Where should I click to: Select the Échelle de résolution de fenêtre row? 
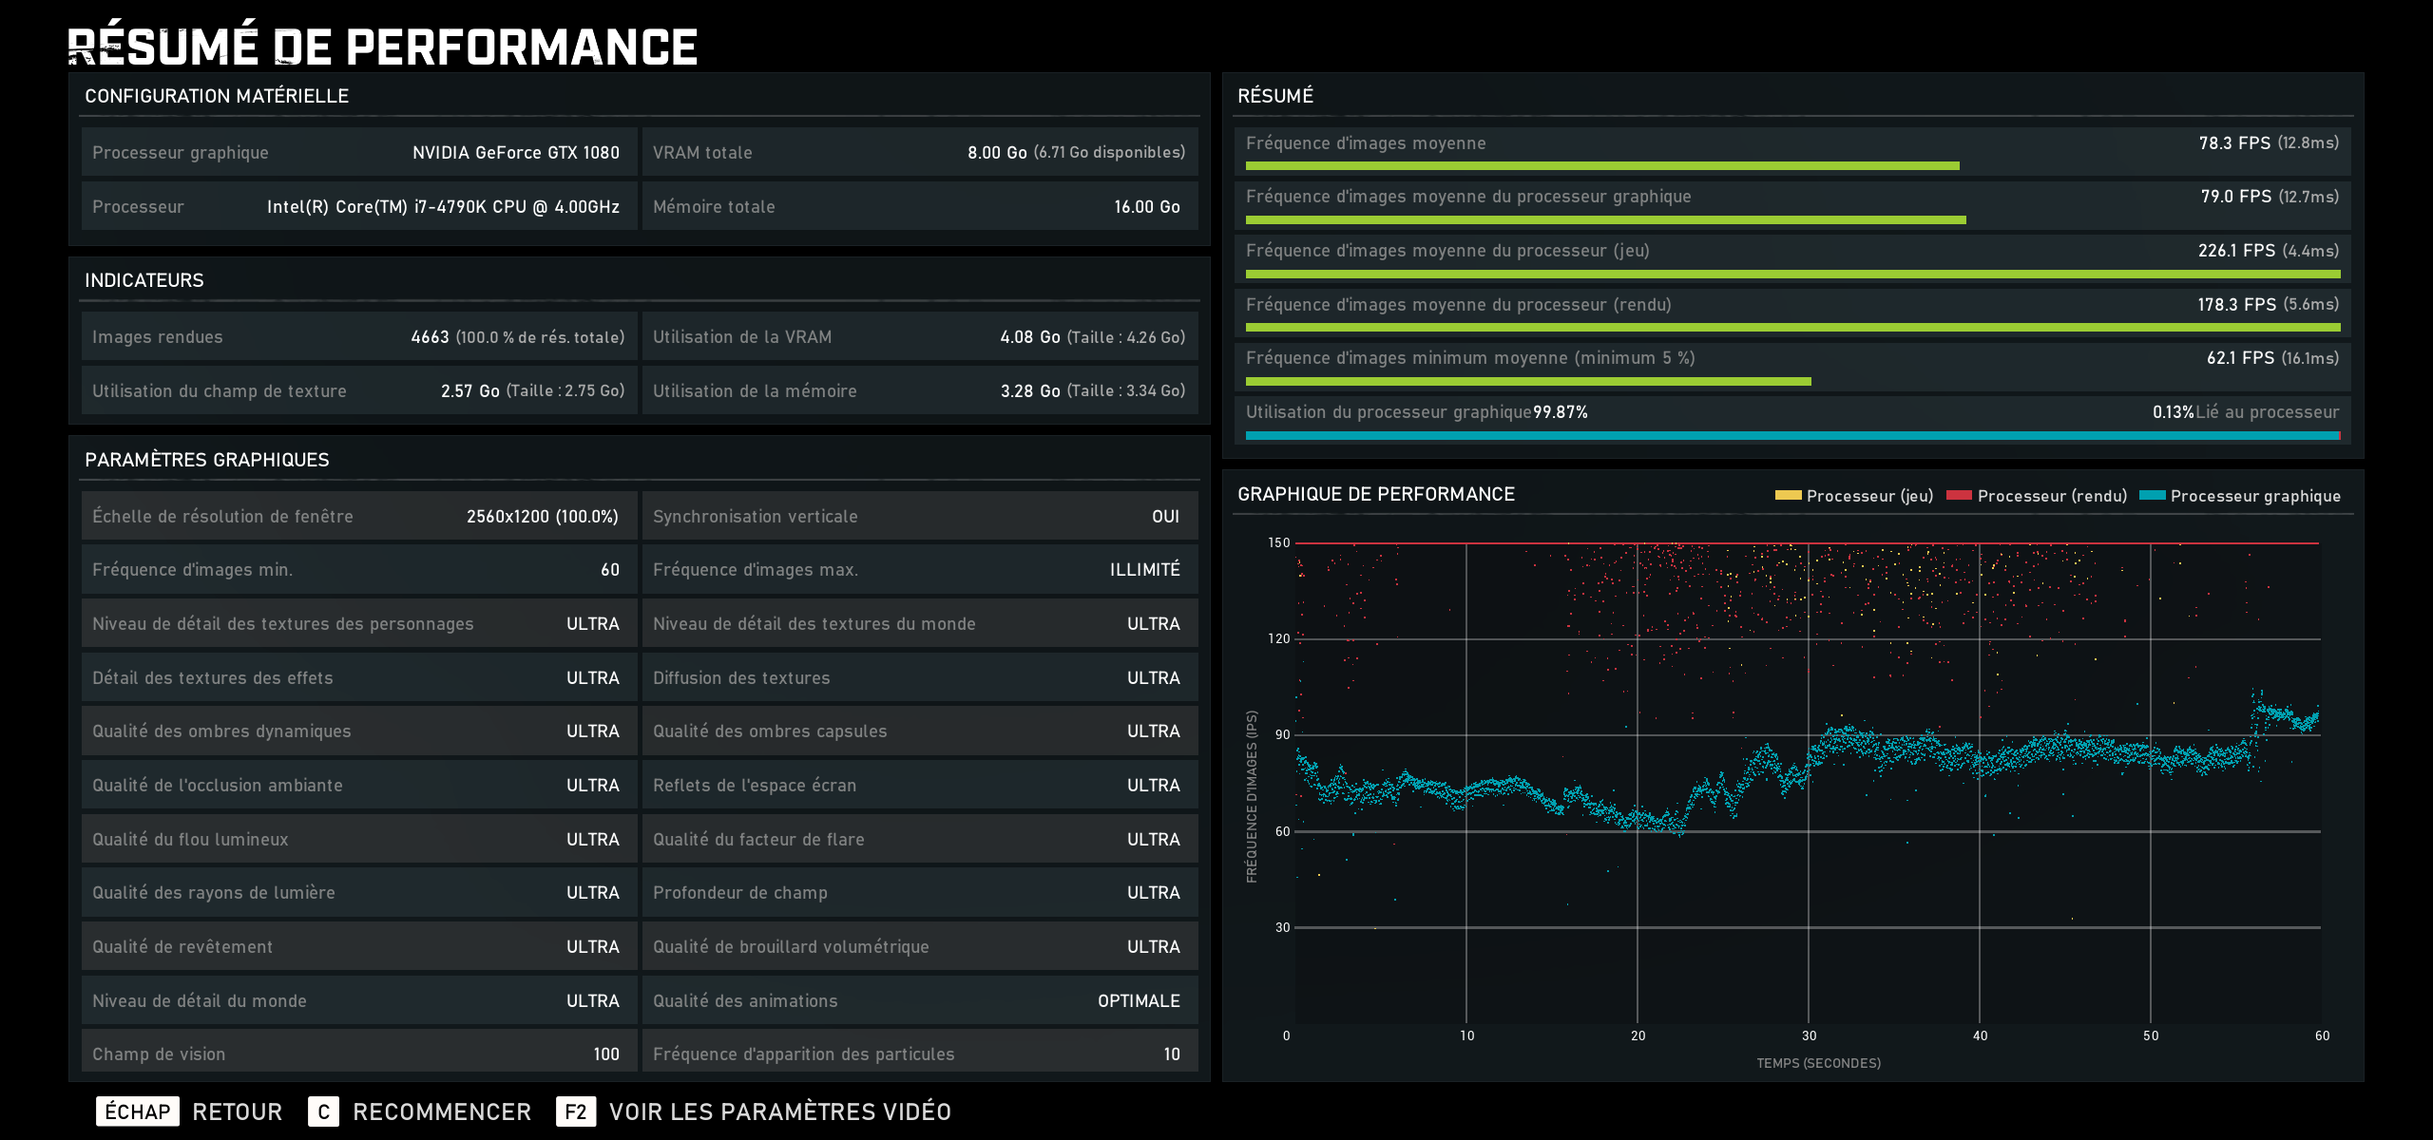(x=358, y=516)
